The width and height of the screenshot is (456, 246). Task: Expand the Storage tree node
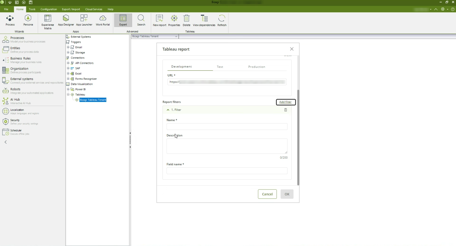point(68,52)
